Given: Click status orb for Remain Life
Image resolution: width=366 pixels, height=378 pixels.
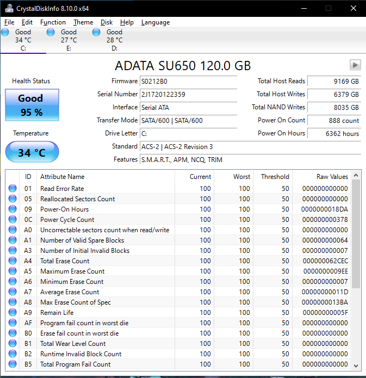Looking at the screenshot, I should (13, 312).
